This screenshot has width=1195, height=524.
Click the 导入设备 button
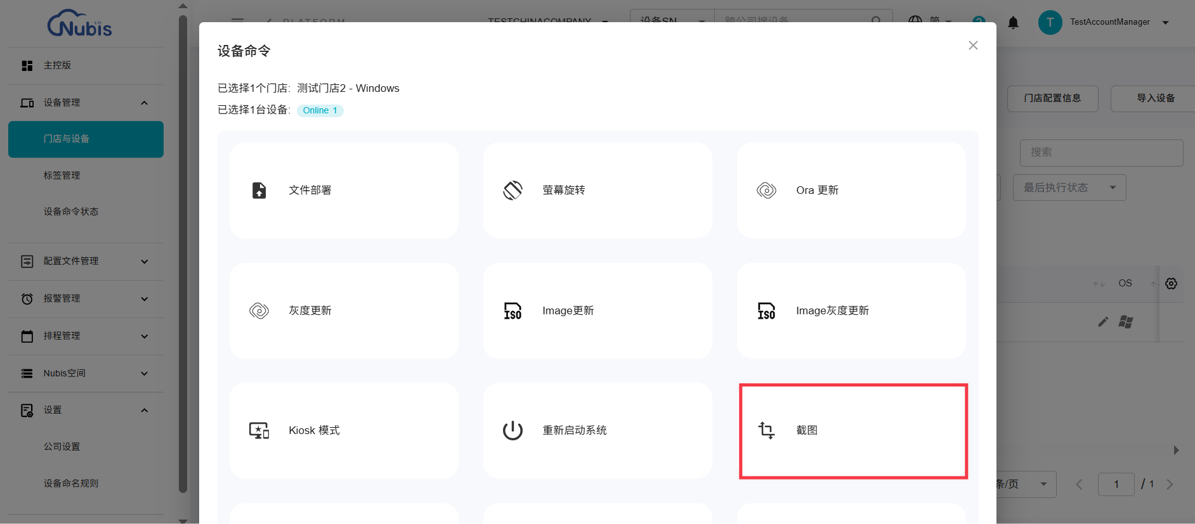pos(1154,99)
